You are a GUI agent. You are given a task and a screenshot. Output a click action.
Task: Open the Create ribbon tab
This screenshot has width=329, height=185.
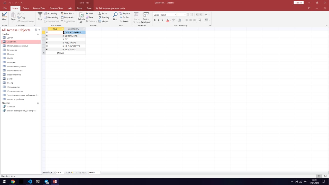26,8
